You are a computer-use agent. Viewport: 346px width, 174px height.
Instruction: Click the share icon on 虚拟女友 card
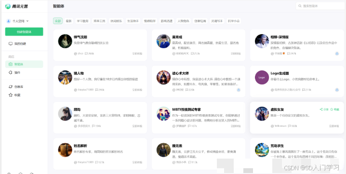tap(321, 109)
